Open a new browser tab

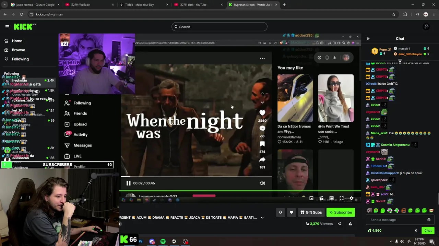pyautogui.click(x=284, y=5)
